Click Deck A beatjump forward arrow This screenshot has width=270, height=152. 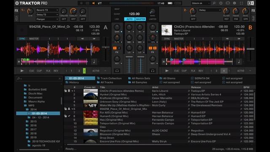point(94,39)
